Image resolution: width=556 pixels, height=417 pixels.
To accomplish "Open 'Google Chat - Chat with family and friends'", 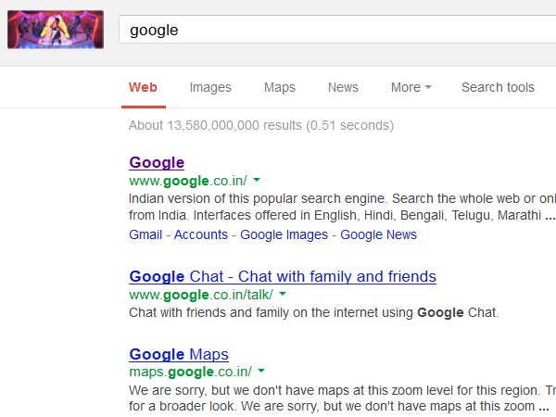I will click(x=283, y=276).
